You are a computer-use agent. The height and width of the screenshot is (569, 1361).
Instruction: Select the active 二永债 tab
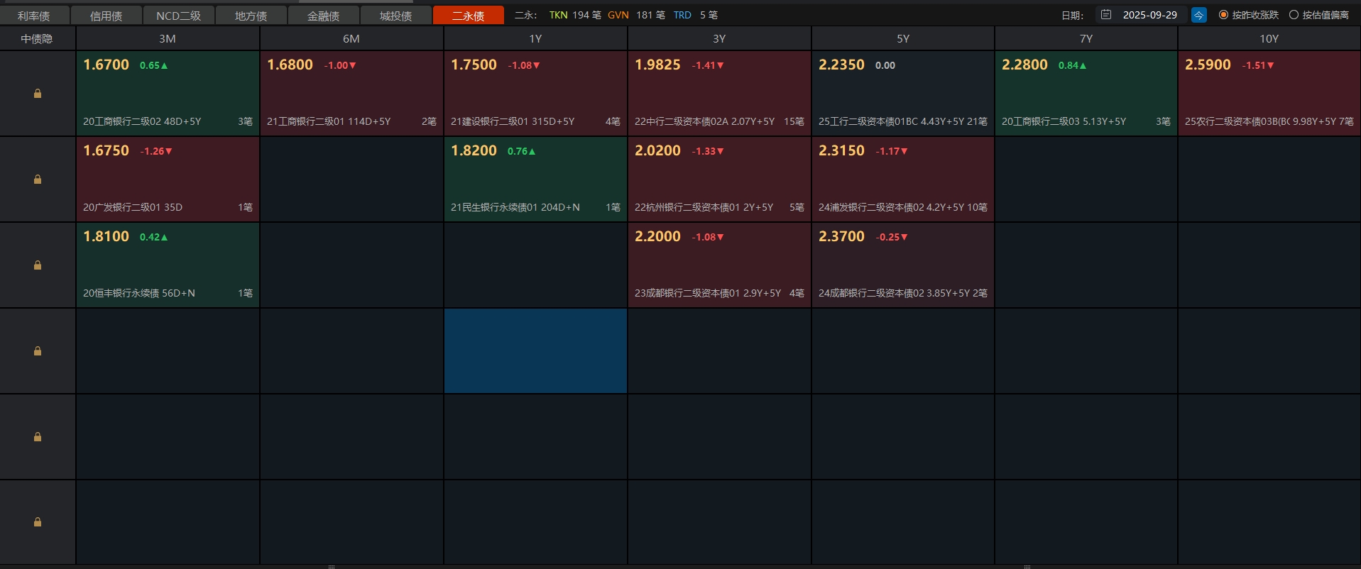(x=469, y=16)
